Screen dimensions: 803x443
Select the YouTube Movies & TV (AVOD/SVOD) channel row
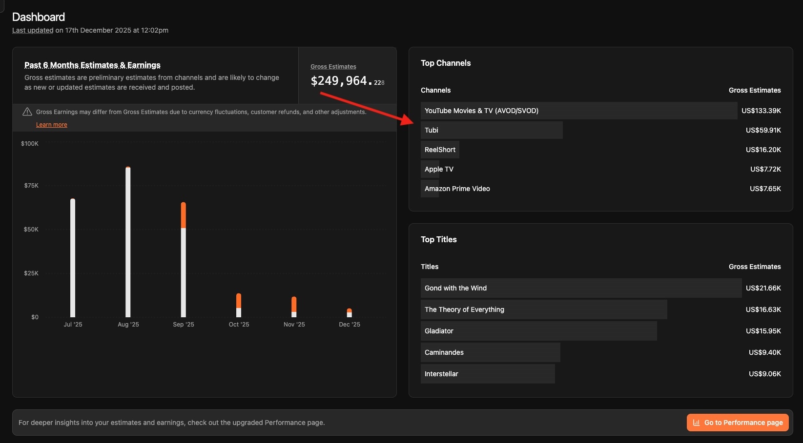(601, 111)
